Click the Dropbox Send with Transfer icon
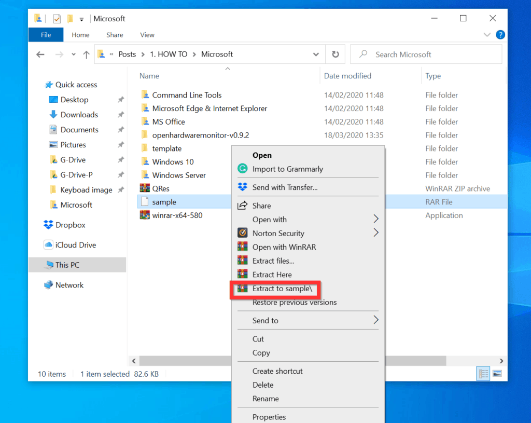Image resolution: width=531 pixels, height=423 pixels. (x=242, y=187)
